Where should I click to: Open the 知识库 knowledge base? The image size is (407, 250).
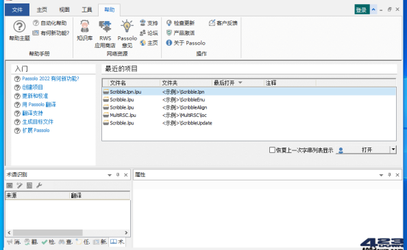84,30
